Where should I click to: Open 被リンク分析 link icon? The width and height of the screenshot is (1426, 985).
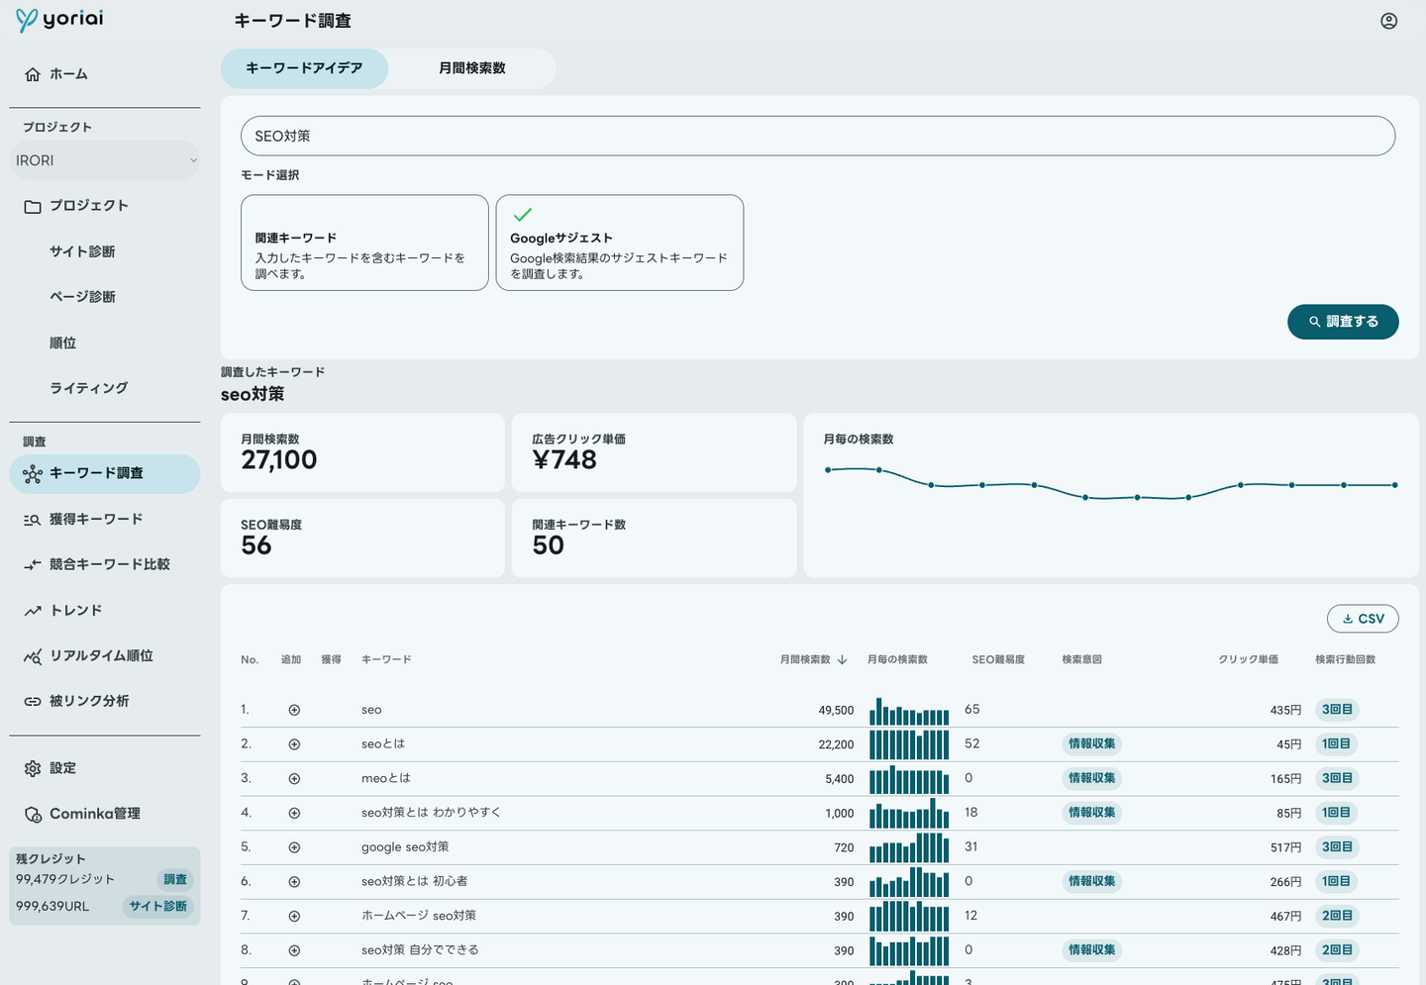point(33,701)
